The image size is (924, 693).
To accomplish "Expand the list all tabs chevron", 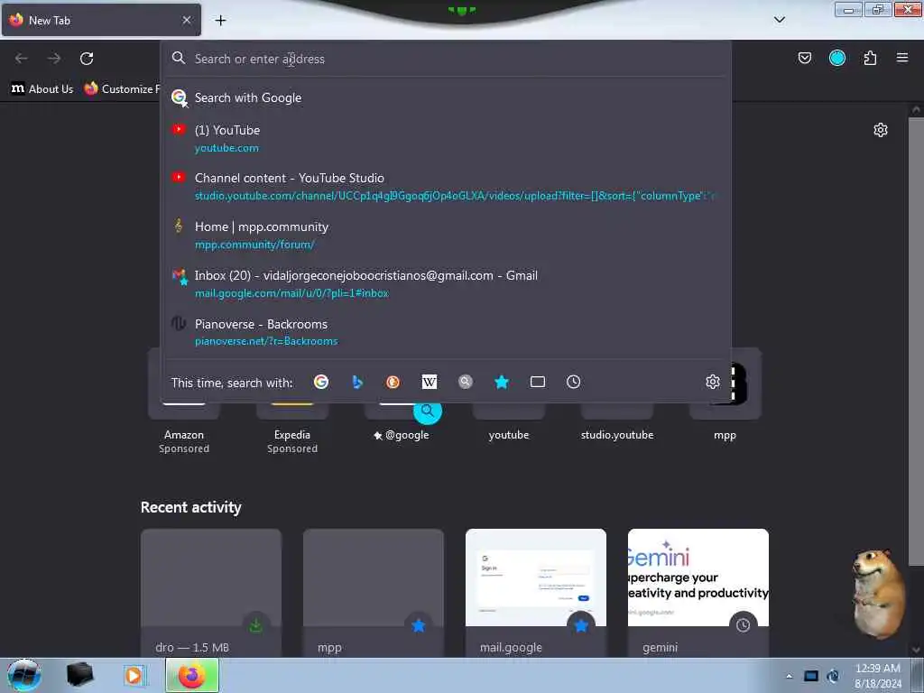I will click(779, 20).
